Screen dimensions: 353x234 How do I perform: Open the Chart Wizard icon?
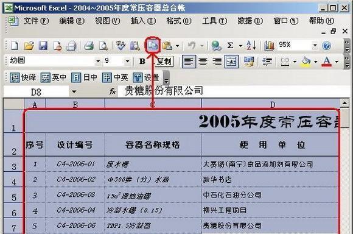click(x=269, y=46)
